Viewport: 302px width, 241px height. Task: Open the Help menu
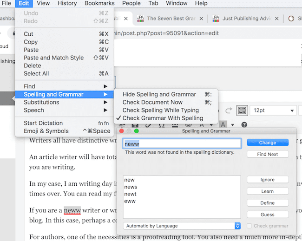coord(201,3)
